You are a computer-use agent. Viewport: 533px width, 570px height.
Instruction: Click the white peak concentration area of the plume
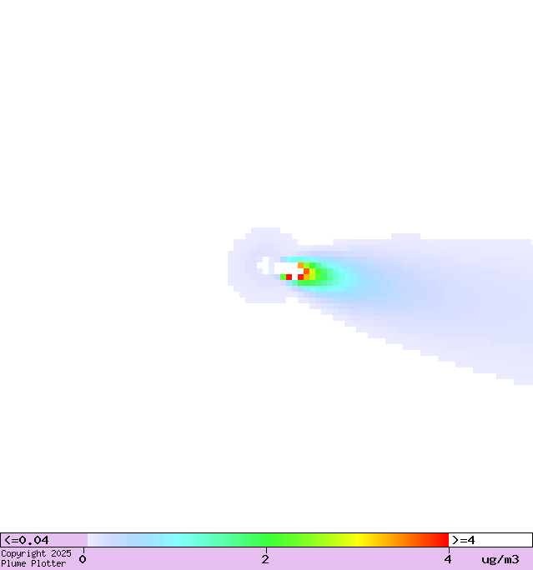[284, 267]
